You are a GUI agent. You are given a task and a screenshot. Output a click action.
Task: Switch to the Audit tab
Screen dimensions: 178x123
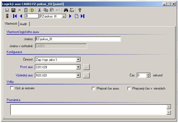tap(23, 24)
